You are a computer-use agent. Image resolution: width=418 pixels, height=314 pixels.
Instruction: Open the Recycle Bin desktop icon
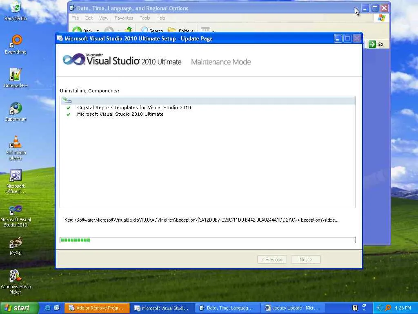tap(16, 11)
